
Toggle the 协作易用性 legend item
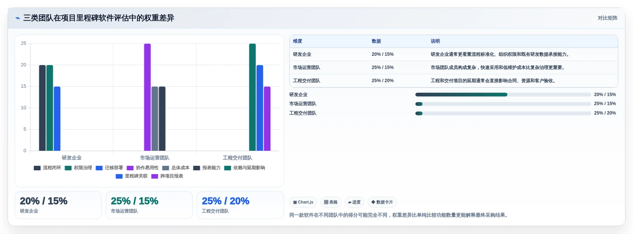tap(143, 168)
